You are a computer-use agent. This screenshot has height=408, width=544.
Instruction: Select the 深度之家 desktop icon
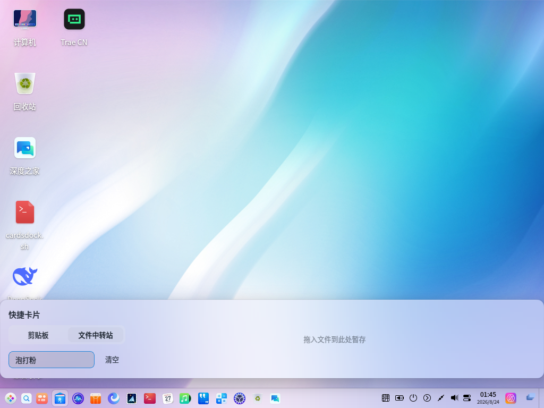[24, 156]
